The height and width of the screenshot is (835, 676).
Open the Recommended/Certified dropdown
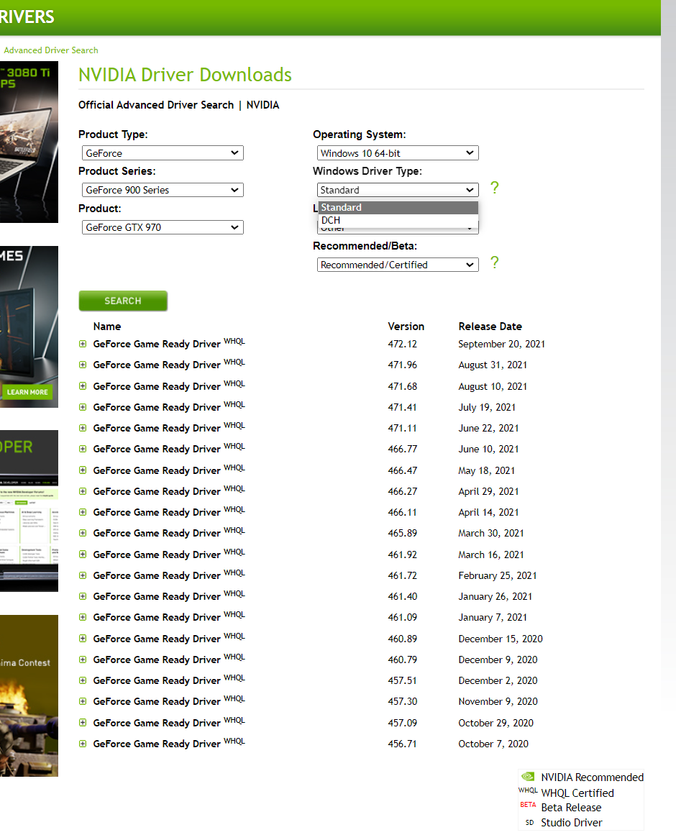[x=398, y=265]
